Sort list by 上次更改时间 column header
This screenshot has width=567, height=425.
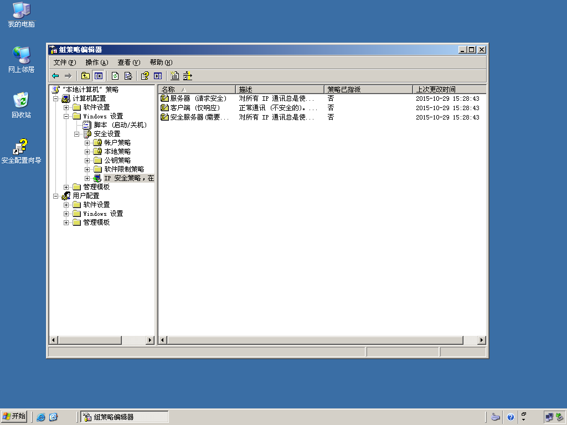tap(449, 89)
